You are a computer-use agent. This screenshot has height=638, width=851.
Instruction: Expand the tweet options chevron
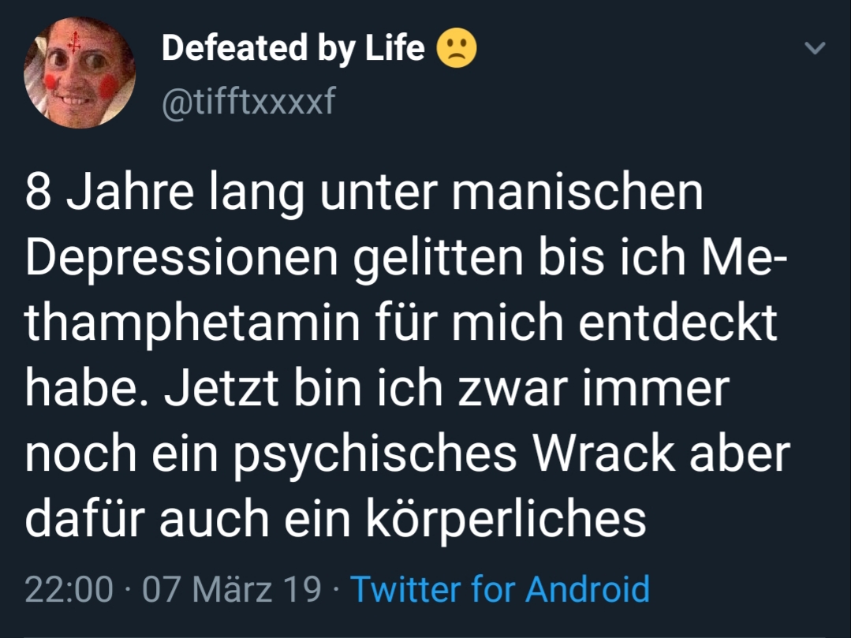[816, 49]
